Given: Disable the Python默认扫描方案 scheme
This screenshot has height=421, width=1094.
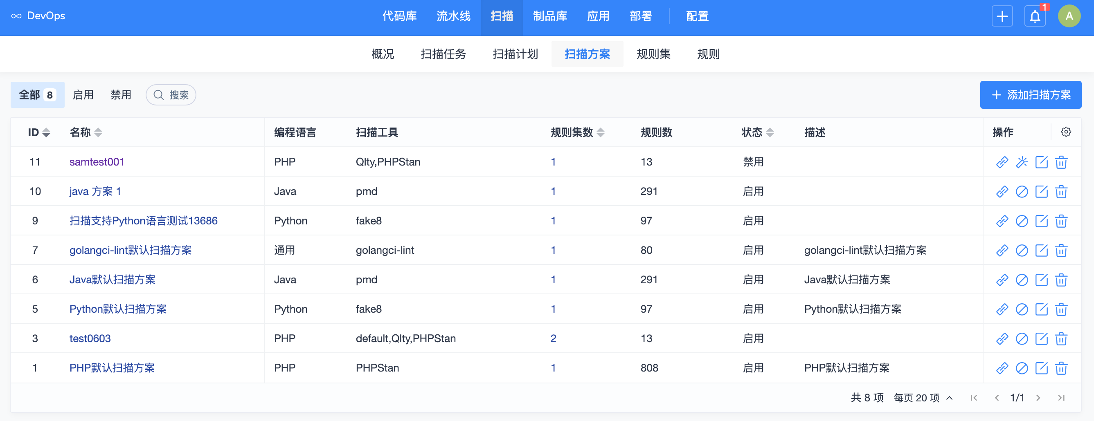Looking at the screenshot, I should 1021,309.
